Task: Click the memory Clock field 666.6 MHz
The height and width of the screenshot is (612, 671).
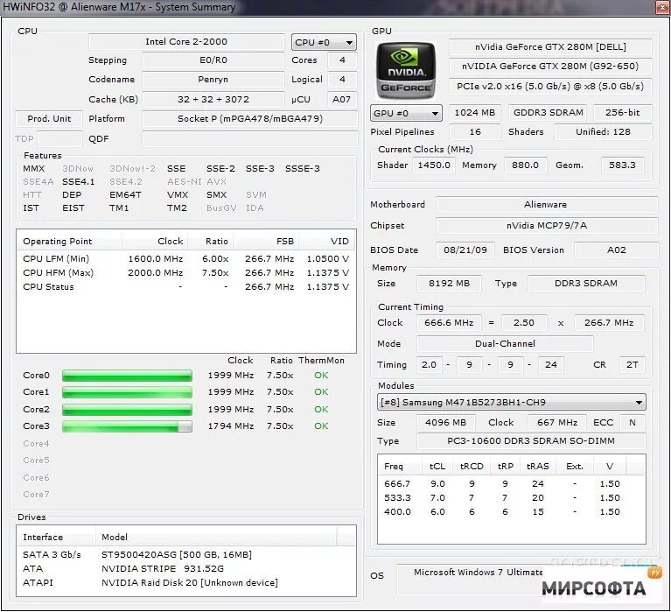Action: click(449, 323)
